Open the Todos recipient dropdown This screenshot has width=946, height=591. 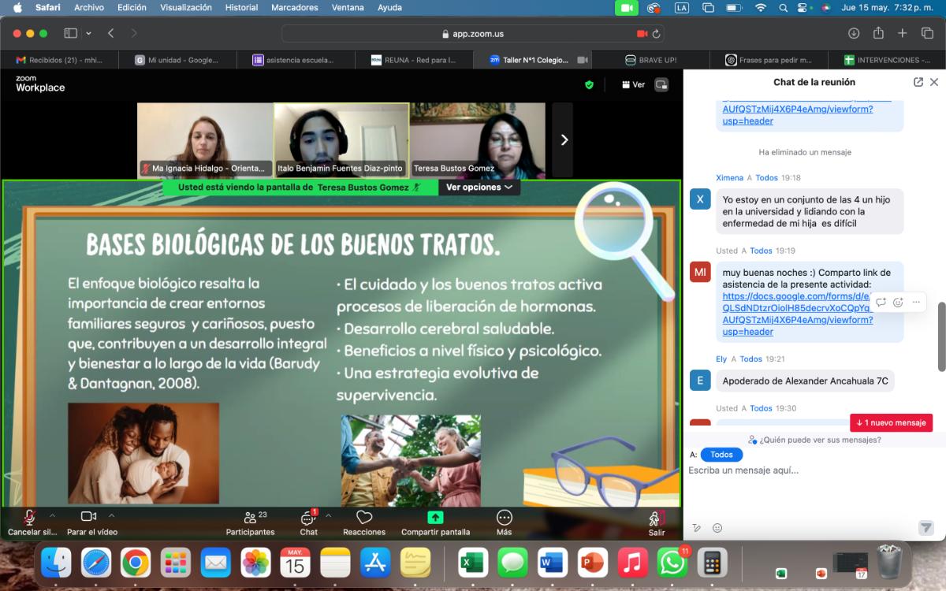click(721, 455)
